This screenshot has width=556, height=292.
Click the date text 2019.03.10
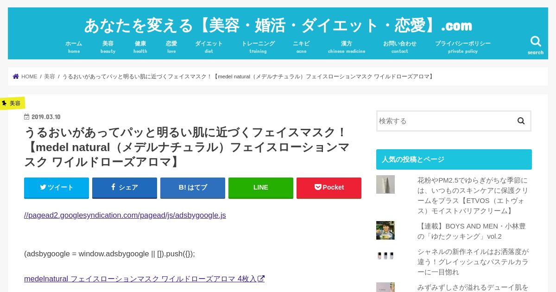46,117
